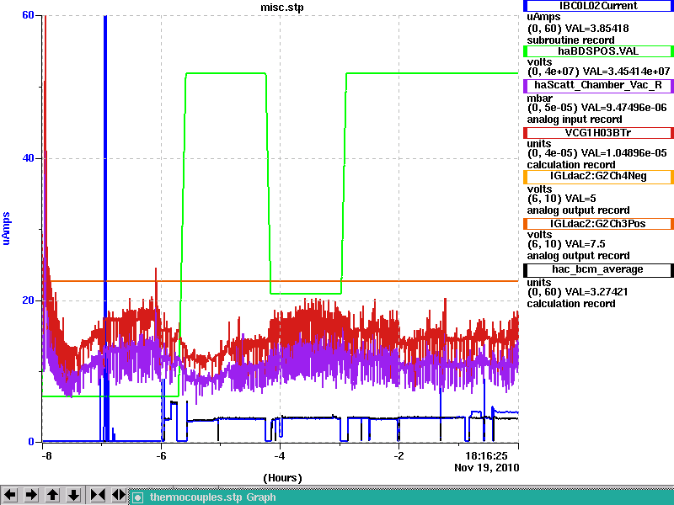Viewport: 674px width, 505px height.
Task: Select the haBDSPOS.VAL legend entry
Action: click(598, 51)
